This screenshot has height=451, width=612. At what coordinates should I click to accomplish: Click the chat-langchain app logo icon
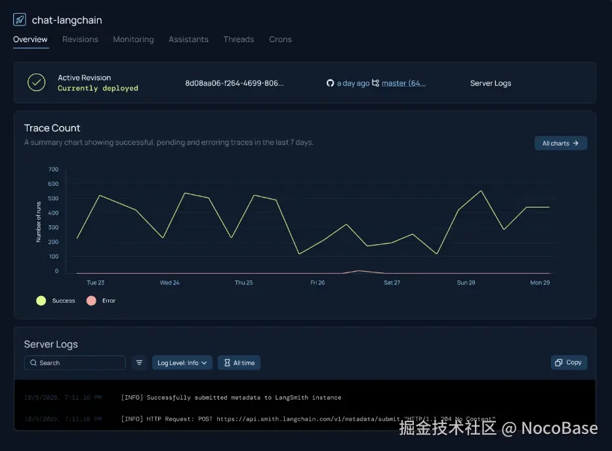[x=19, y=19]
